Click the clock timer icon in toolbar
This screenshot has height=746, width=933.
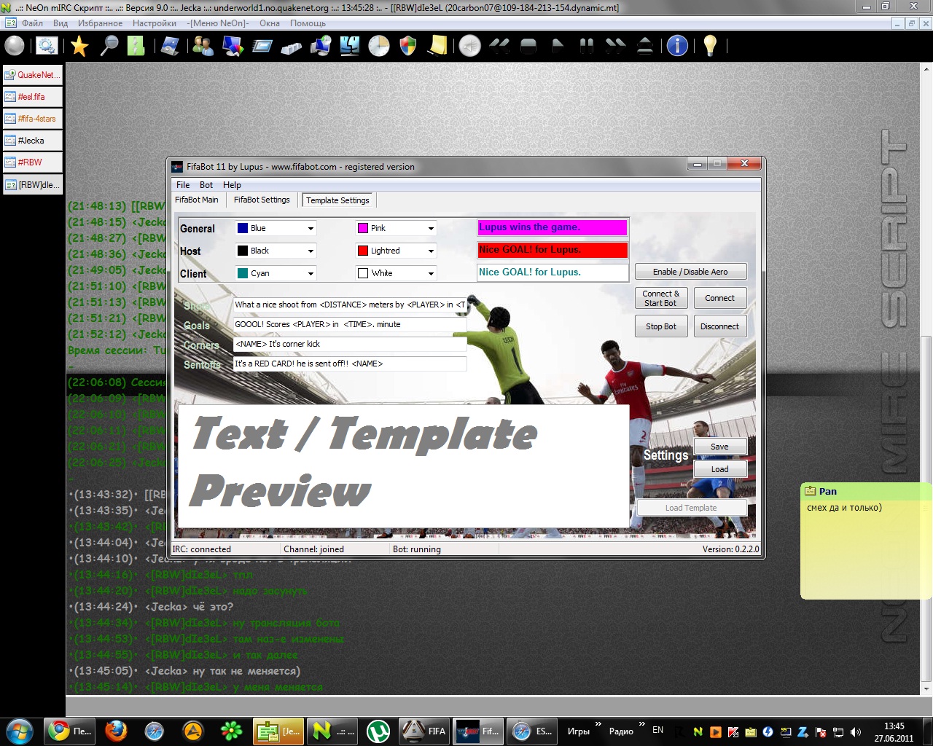click(x=379, y=46)
